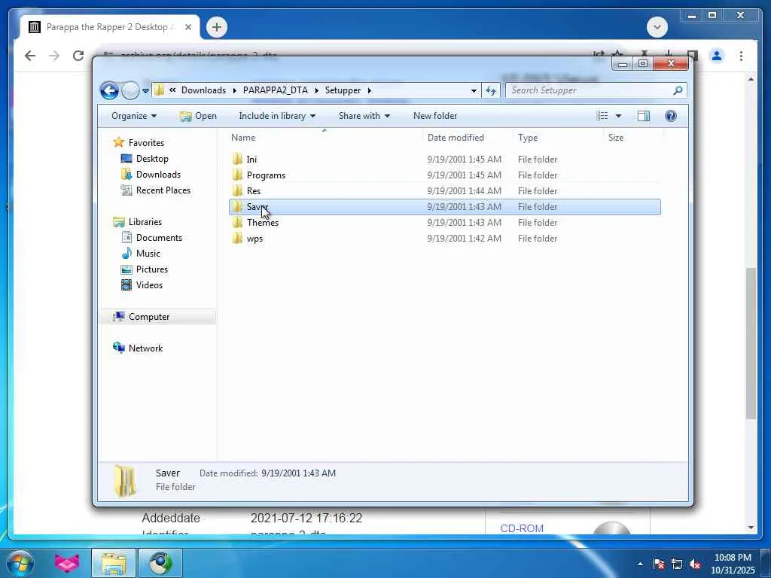771x578 pixels.
Task: Open the browser three-dot menu
Action: (x=741, y=56)
